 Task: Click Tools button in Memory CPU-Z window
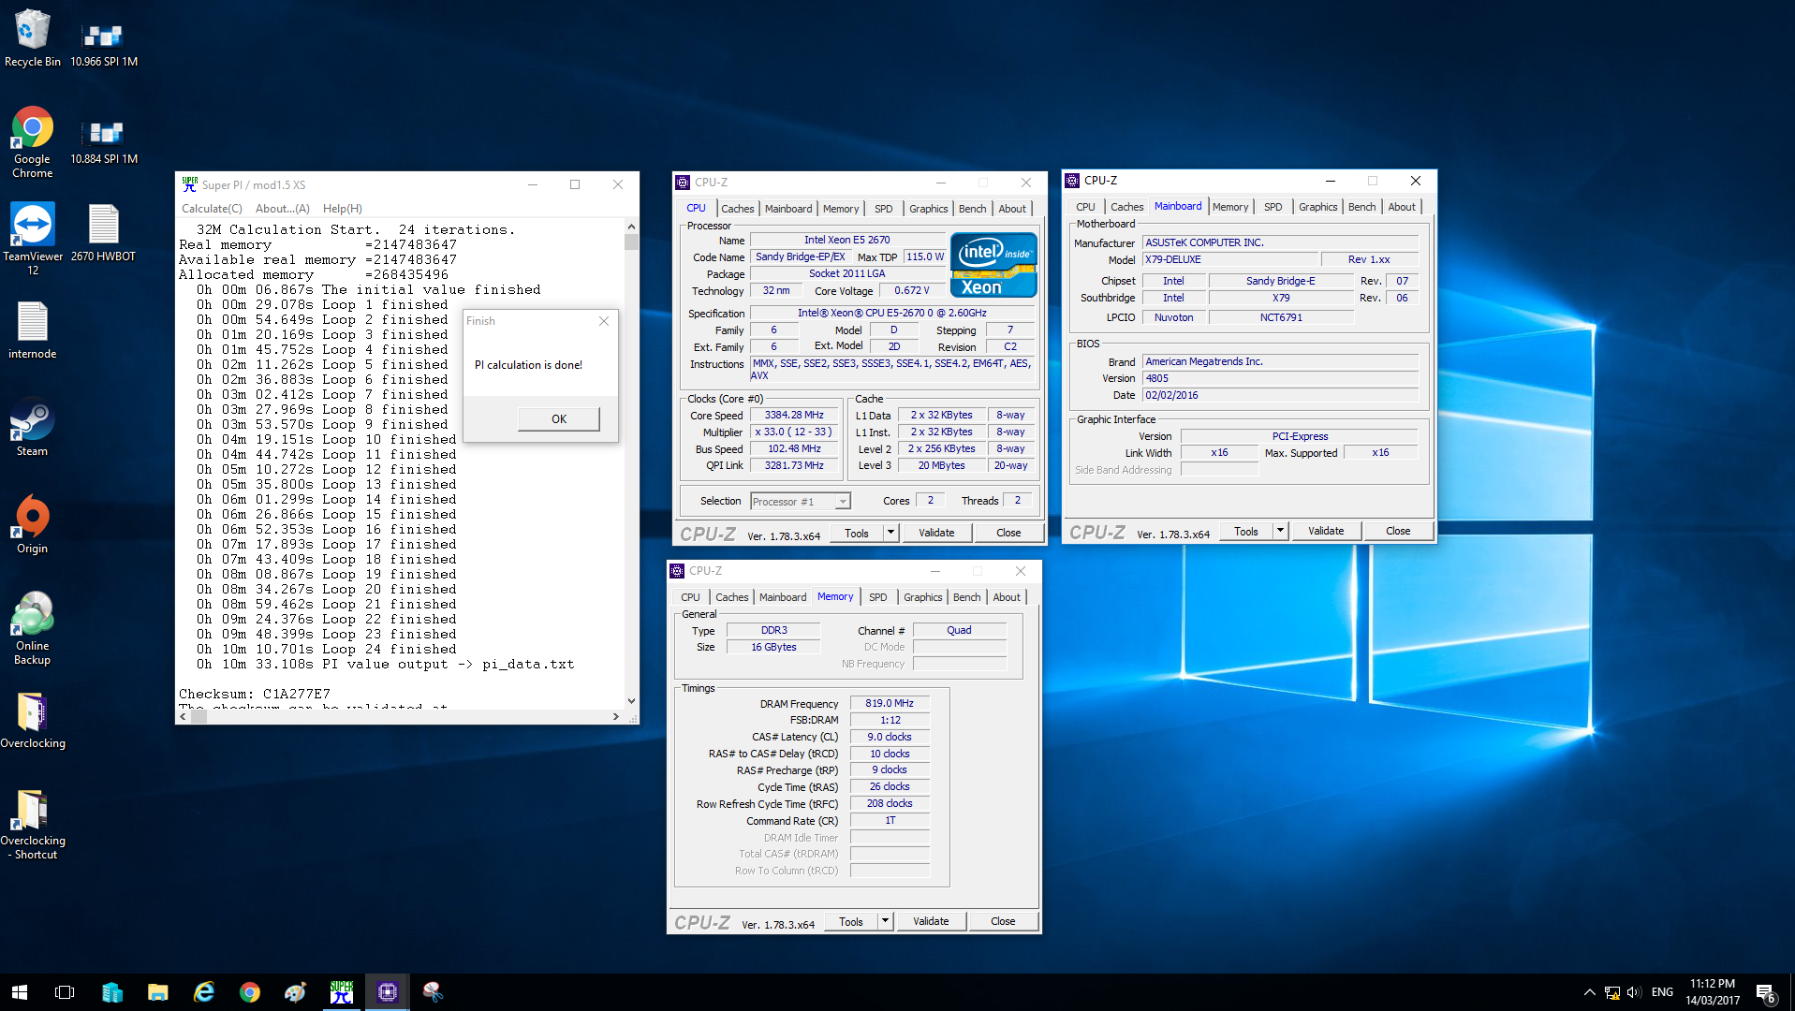coord(851,921)
